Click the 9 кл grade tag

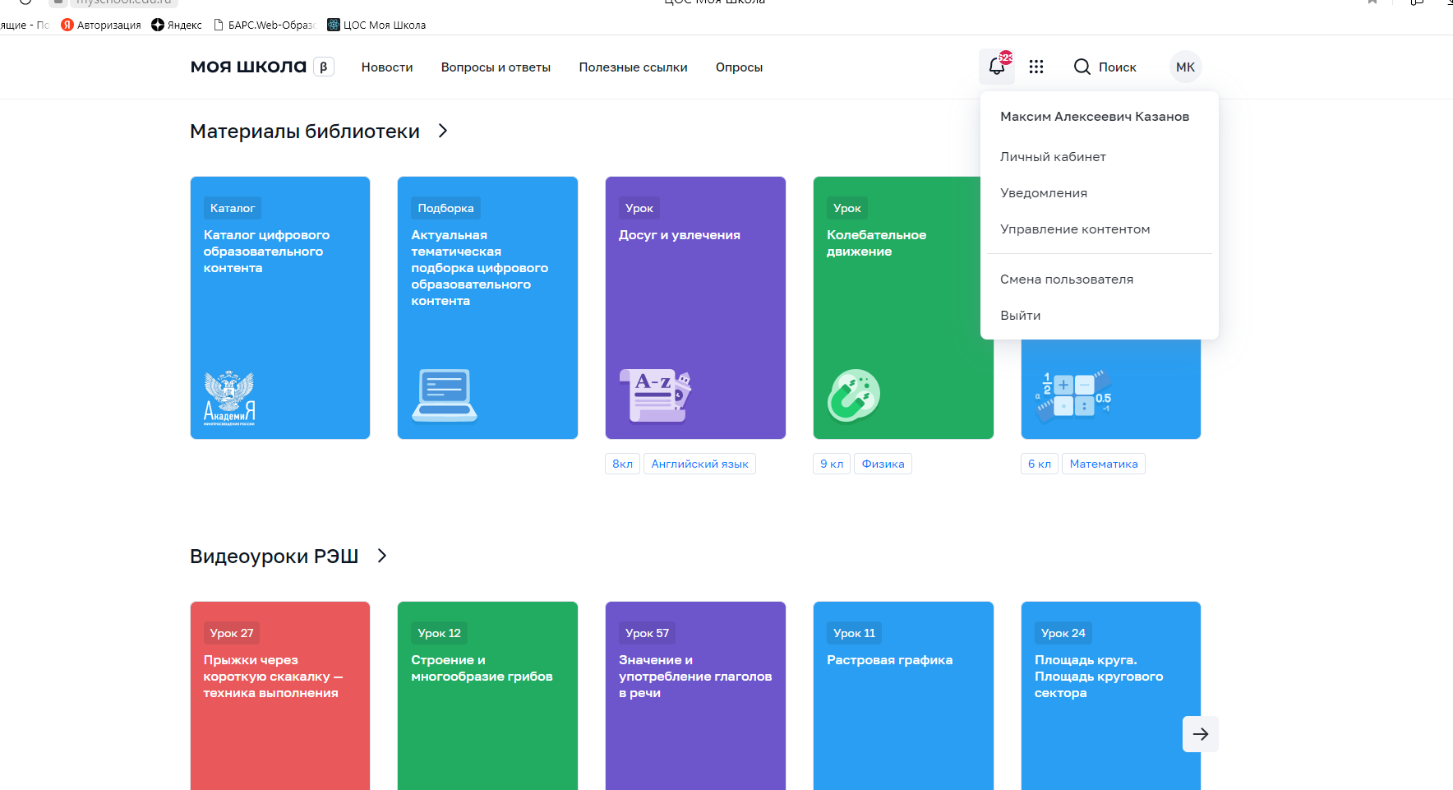point(832,464)
